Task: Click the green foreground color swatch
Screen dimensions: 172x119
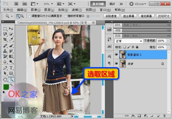Action: pyautogui.click(x=6, y=87)
